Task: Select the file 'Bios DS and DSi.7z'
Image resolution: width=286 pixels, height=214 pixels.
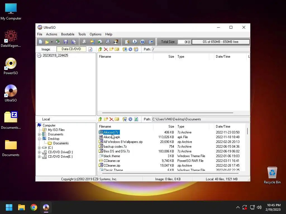Action: (x=116, y=151)
